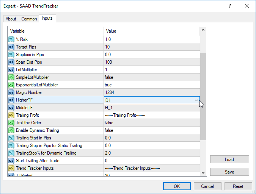This screenshot has height=194, width=256.
Task: Toggle Enable Dynamic Trailing false value
Action: [x=152, y=130]
